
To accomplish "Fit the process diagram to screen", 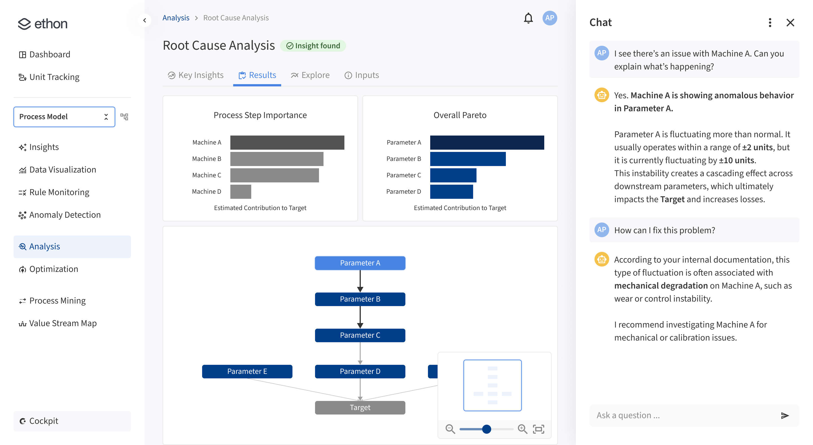I will [x=539, y=429].
